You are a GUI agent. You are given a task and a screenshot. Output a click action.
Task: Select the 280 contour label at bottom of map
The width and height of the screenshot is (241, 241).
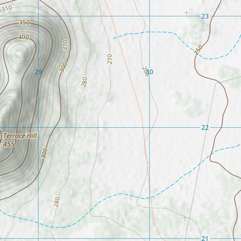pos(57,202)
